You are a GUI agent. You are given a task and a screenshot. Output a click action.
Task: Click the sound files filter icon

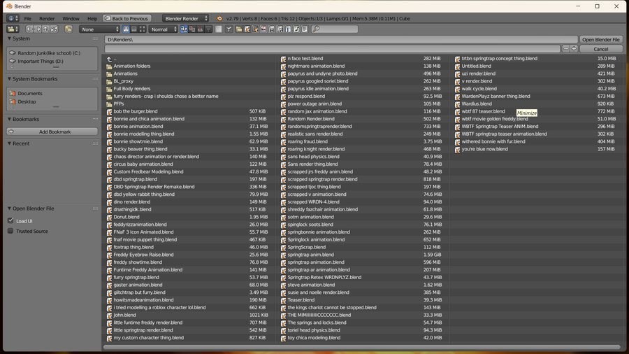(x=296, y=29)
